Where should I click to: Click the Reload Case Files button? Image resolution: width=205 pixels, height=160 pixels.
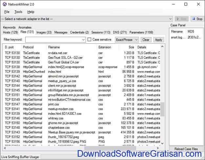pos(186,149)
